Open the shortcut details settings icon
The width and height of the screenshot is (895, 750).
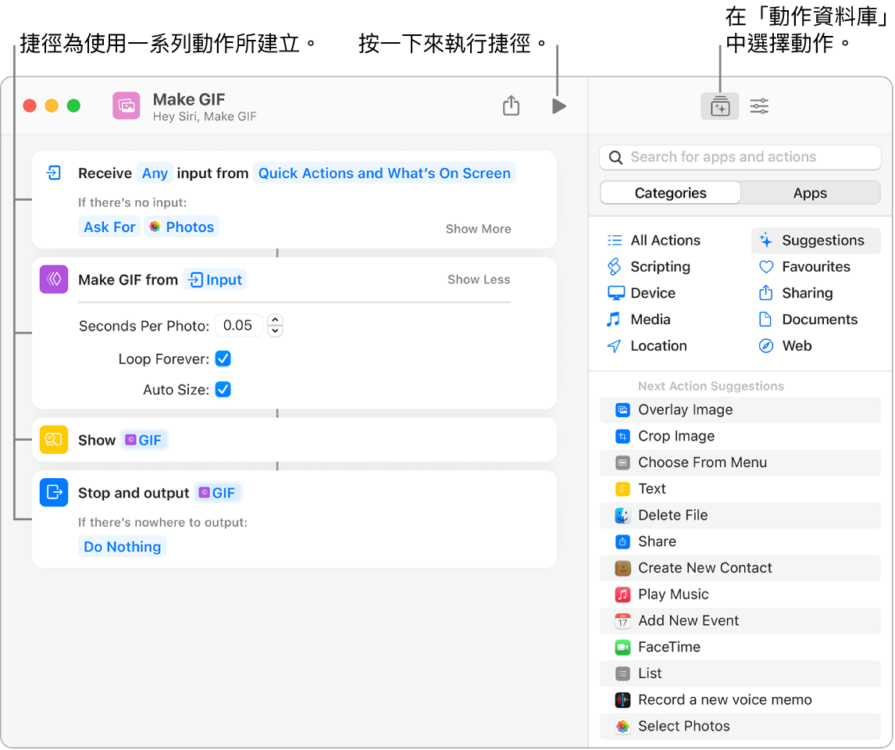pyautogui.click(x=758, y=105)
